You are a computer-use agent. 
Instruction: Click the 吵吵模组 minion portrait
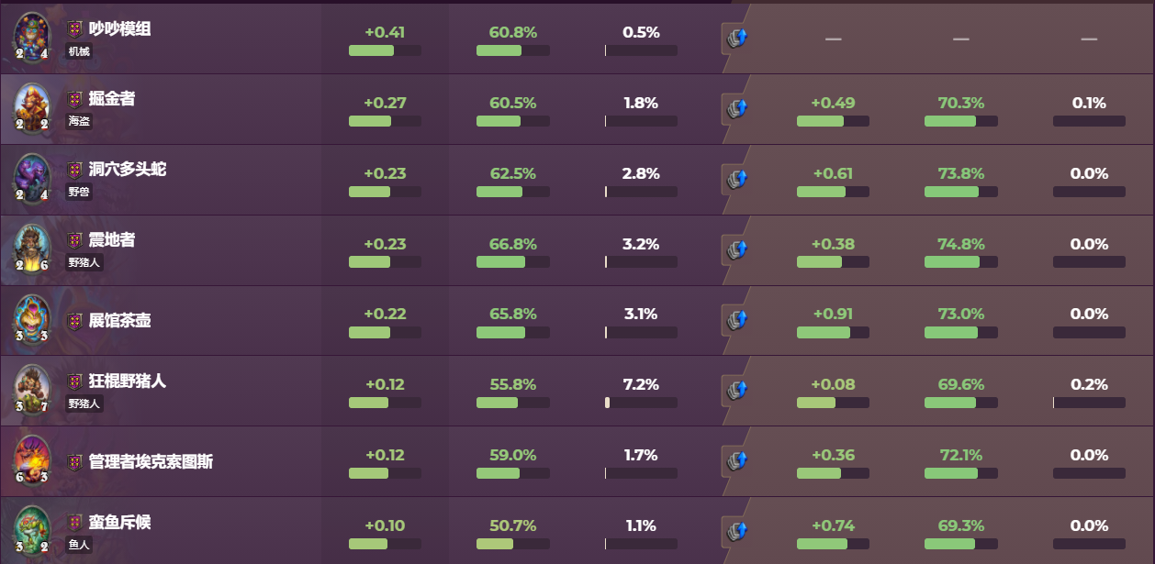(x=31, y=36)
